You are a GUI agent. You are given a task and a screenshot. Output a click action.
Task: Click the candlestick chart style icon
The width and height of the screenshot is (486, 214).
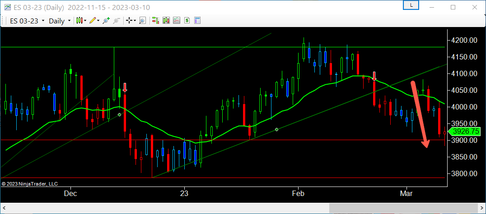[79, 21]
